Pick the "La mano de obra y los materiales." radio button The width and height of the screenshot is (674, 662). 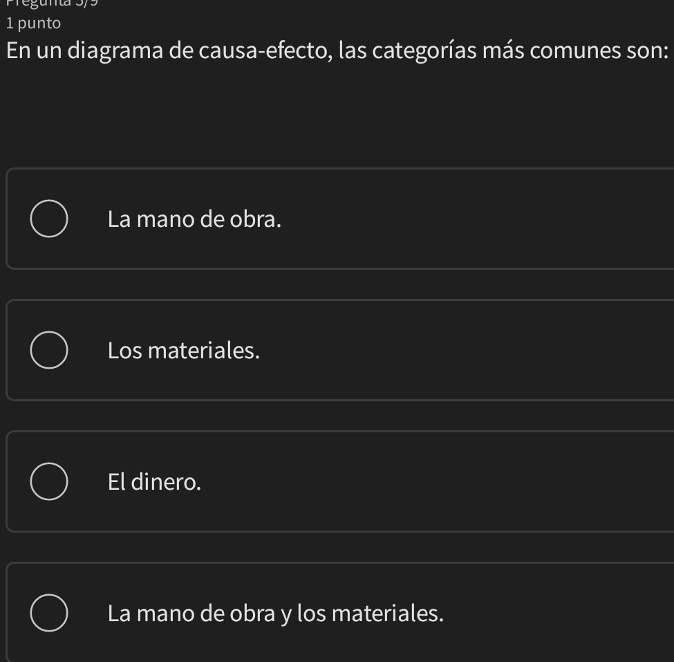[x=49, y=613]
